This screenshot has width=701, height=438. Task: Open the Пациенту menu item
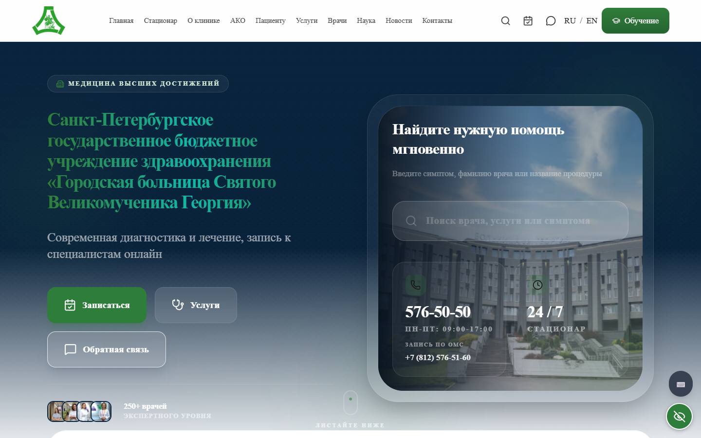[x=270, y=21]
